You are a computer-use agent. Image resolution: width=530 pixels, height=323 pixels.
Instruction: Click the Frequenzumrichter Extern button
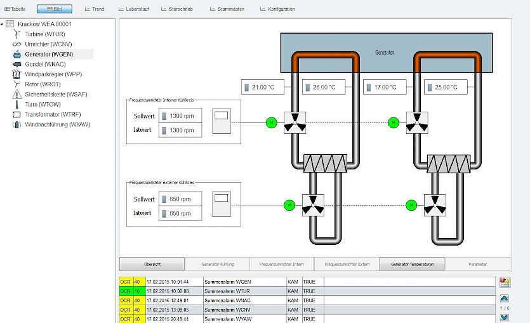click(x=347, y=264)
